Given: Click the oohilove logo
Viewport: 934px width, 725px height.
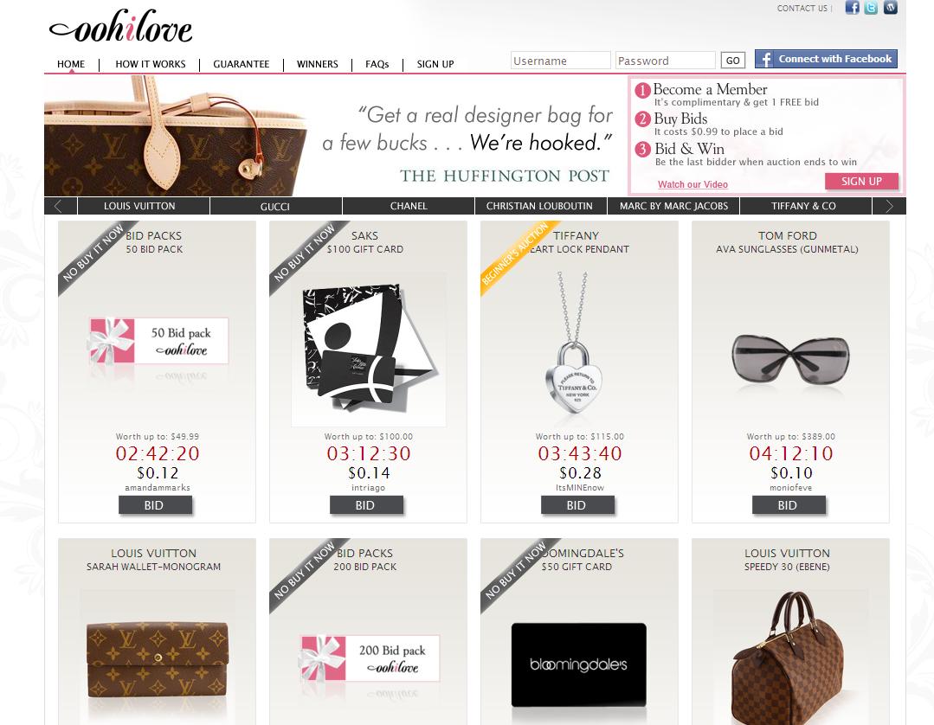Looking at the screenshot, I should 121,28.
